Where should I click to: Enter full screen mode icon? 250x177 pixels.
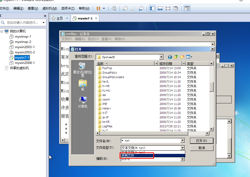pyautogui.click(x=168, y=8)
